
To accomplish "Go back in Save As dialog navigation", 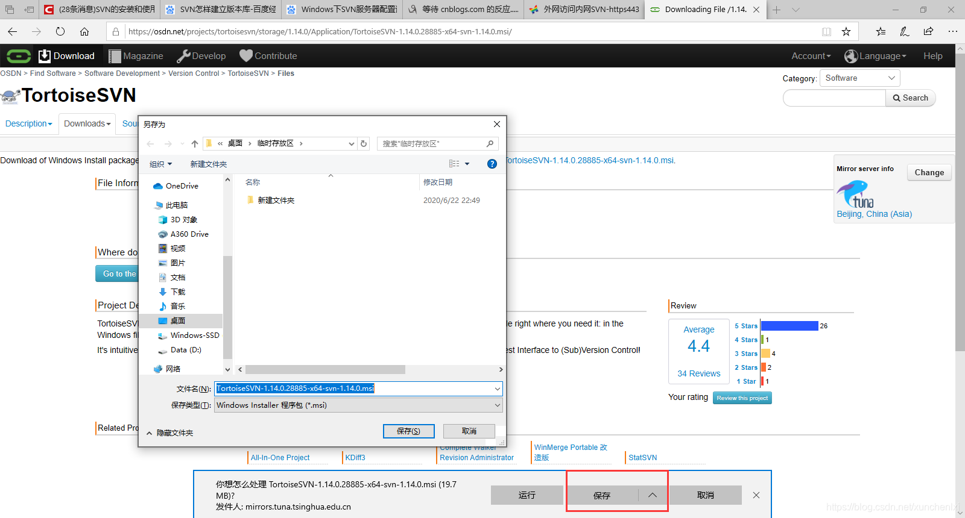I will (151, 143).
